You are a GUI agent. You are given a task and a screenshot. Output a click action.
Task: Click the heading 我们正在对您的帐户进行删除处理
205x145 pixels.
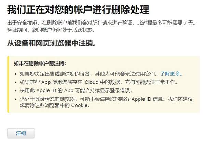coord(78,10)
